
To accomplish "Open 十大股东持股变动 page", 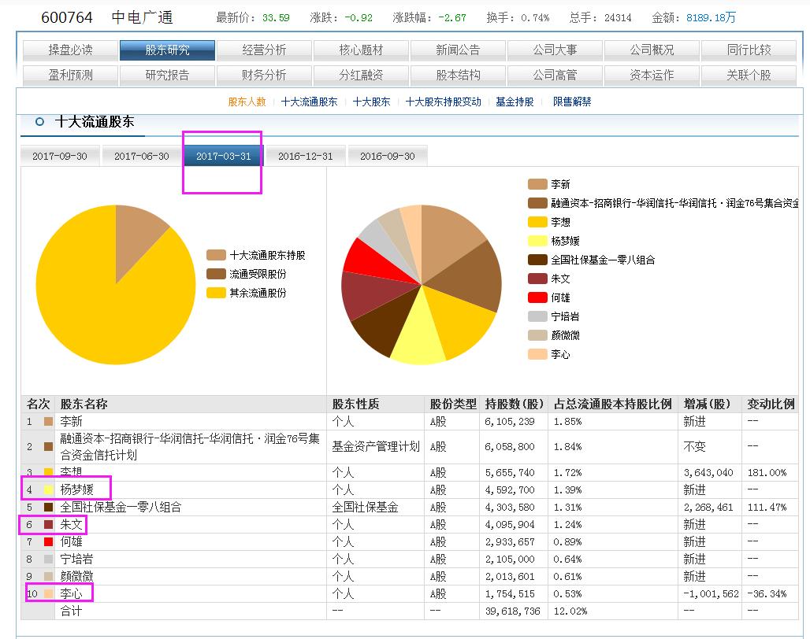I will tap(445, 102).
